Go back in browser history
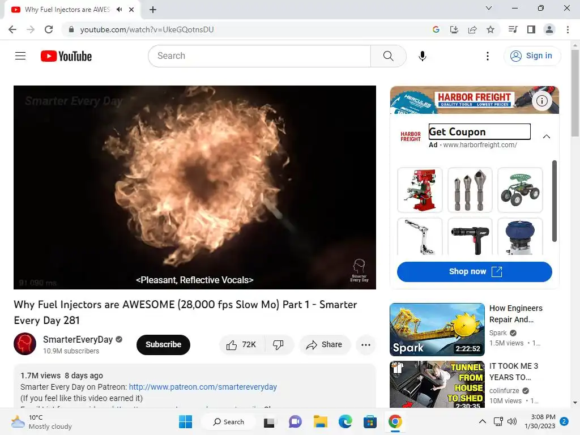 point(12,29)
